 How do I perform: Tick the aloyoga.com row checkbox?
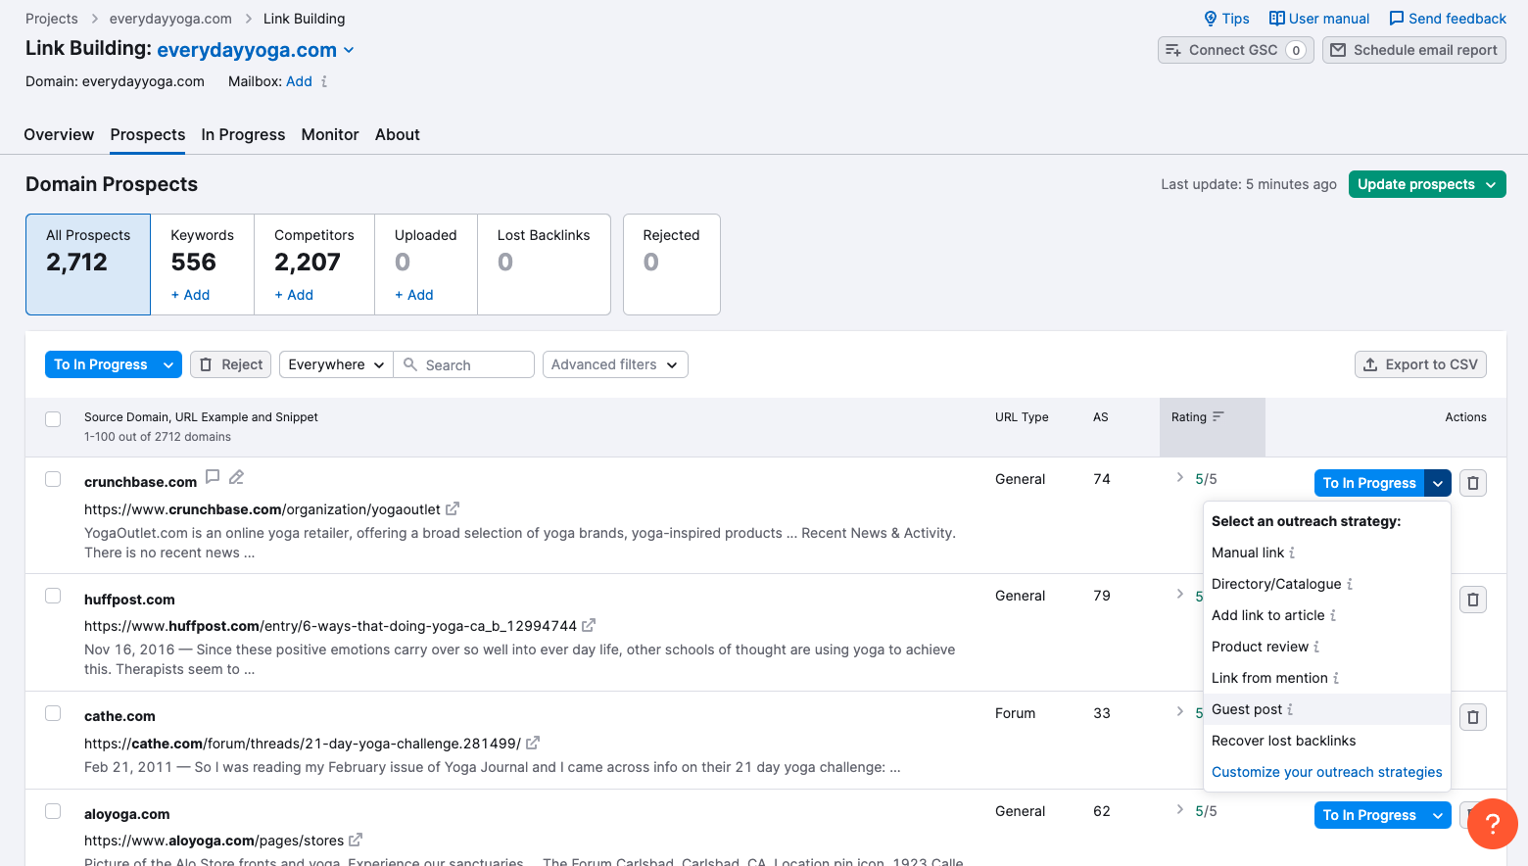pos(53,811)
